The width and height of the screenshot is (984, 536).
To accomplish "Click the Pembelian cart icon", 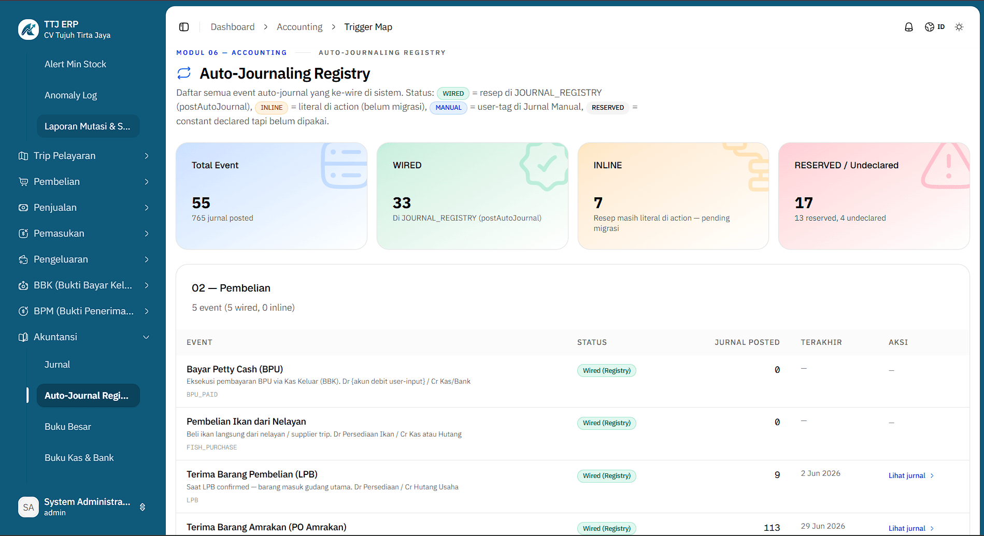I will click(x=23, y=182).
